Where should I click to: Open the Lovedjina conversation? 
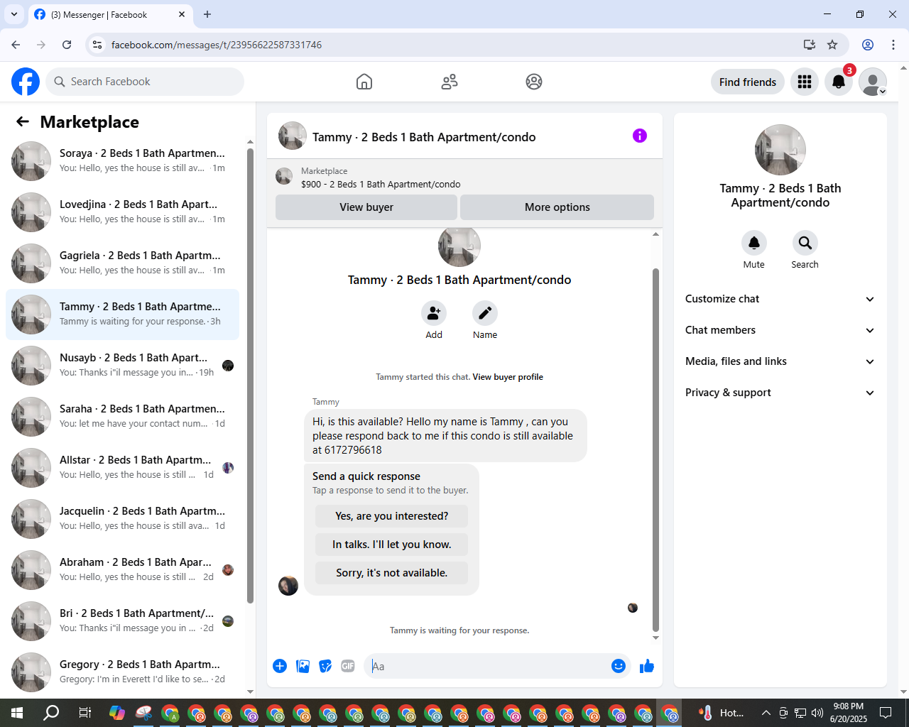click(123, 212)
